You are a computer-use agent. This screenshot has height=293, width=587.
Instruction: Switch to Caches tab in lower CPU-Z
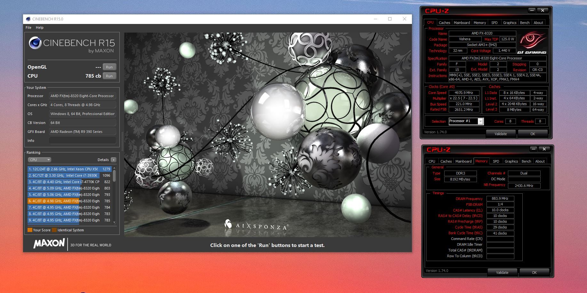tap(446, 161)
